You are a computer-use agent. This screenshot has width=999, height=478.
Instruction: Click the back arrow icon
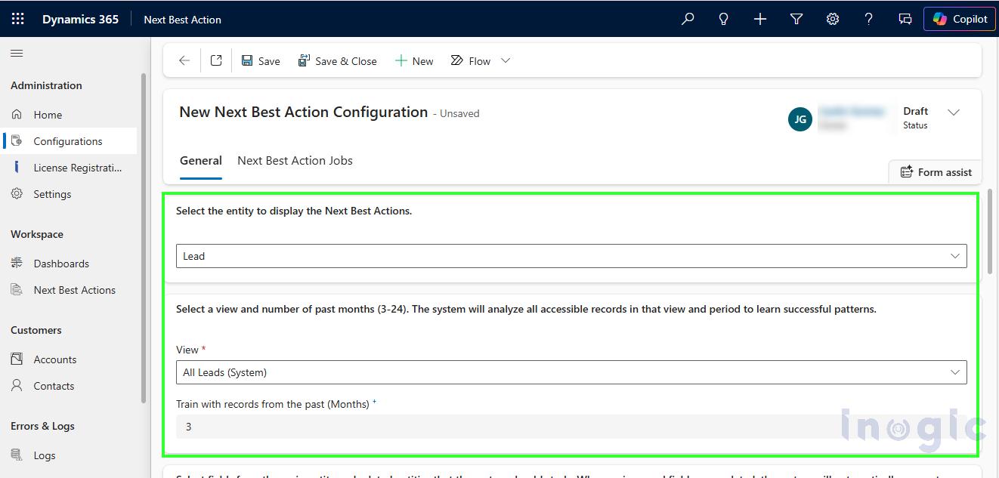point(184,61)
